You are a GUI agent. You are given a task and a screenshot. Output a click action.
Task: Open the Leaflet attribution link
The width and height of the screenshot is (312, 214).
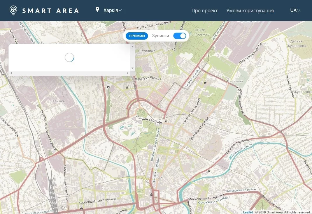pyautogui.click(x=248, y=212)
